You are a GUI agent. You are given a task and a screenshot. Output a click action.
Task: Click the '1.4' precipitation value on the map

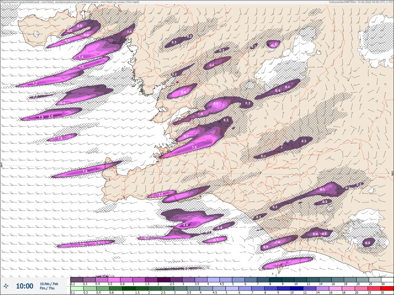pyautogui.click(x=81, y=57)
